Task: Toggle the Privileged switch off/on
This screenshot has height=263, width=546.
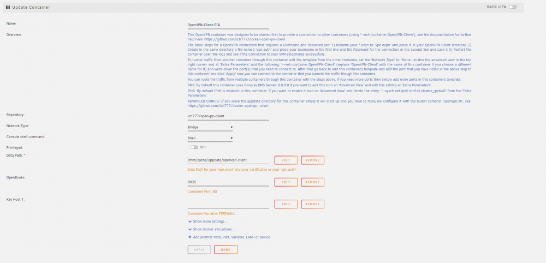Action: [194, 147]
